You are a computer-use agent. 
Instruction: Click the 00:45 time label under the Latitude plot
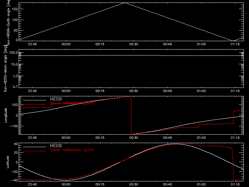[x=167, y=184]
